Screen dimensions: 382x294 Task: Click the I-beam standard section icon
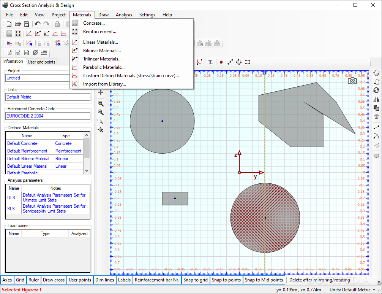coord(210,62)
